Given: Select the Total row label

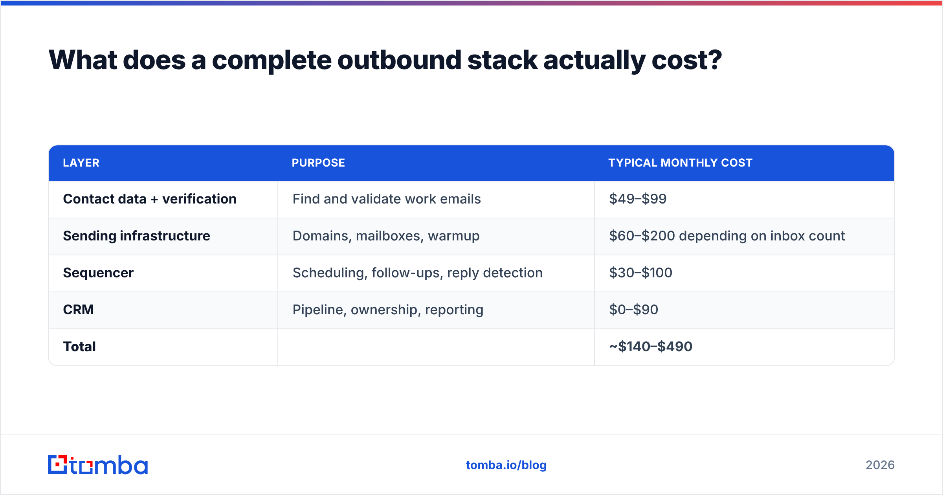Looking at the screenshot, I should coord(79,346).
